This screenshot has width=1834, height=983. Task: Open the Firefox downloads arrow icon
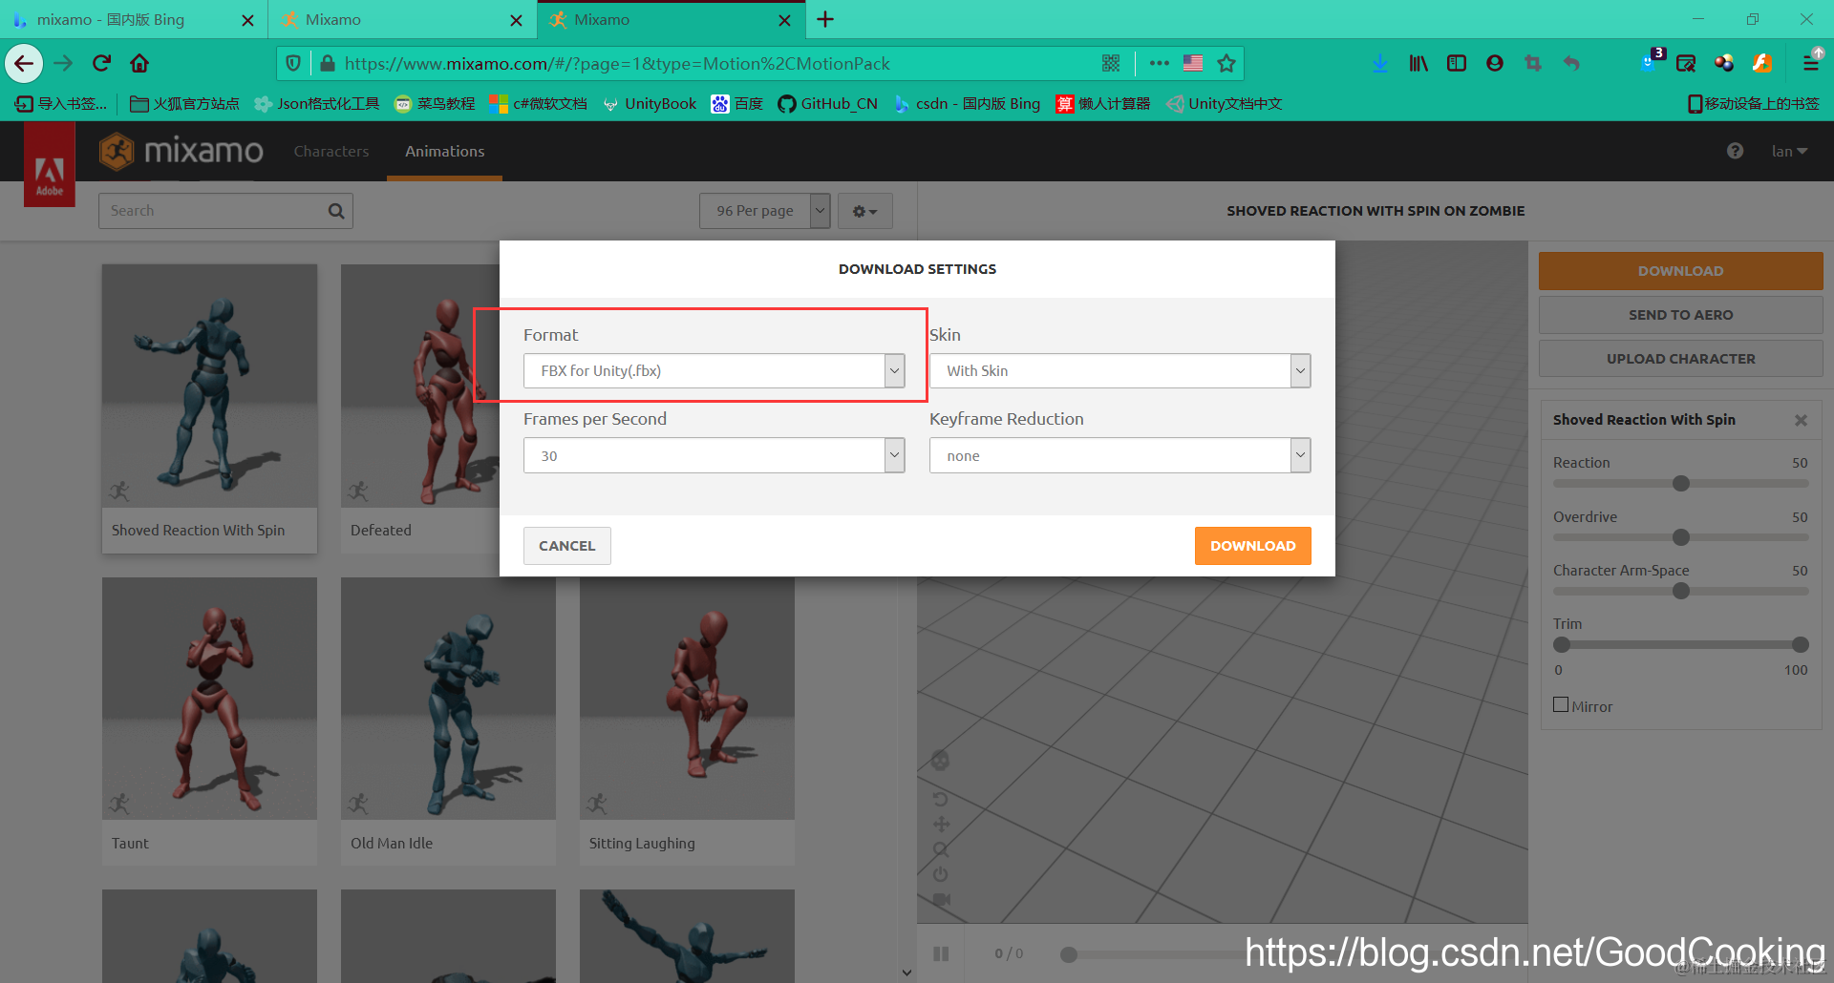click(1380, 64)
